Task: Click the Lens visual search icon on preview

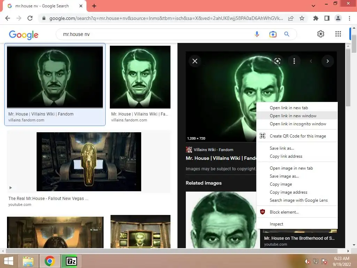Action: 277,61
